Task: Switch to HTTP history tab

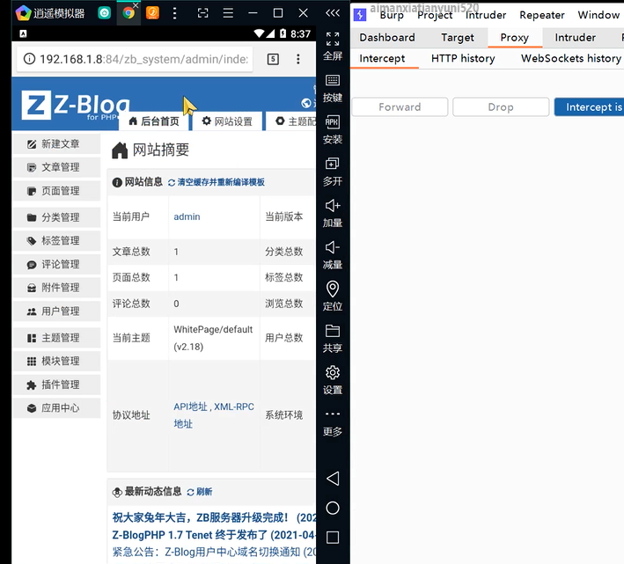Action: pyautogui.click(x=463, y=58)
